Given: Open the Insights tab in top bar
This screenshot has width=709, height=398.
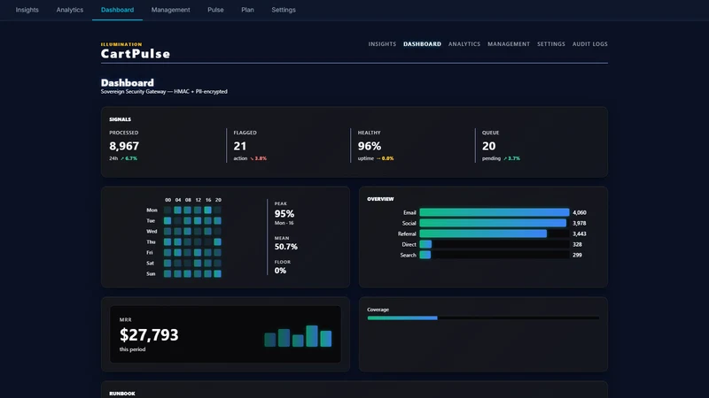Looking at the screenshot, I should coord(27,10).
